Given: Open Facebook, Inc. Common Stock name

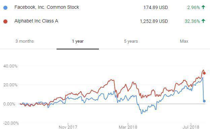Looking at the screenshot, I should [x=47, y=7].
